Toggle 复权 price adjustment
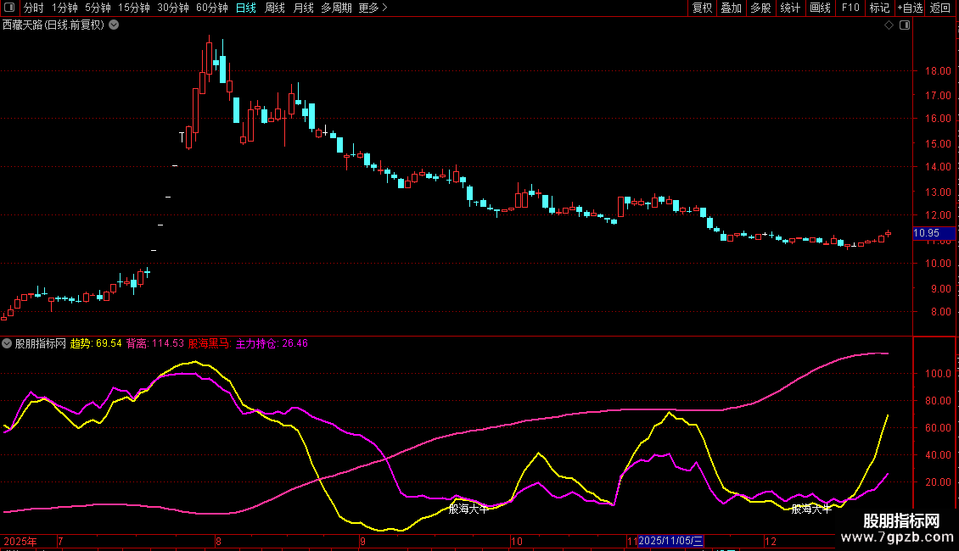 point(702,8)
